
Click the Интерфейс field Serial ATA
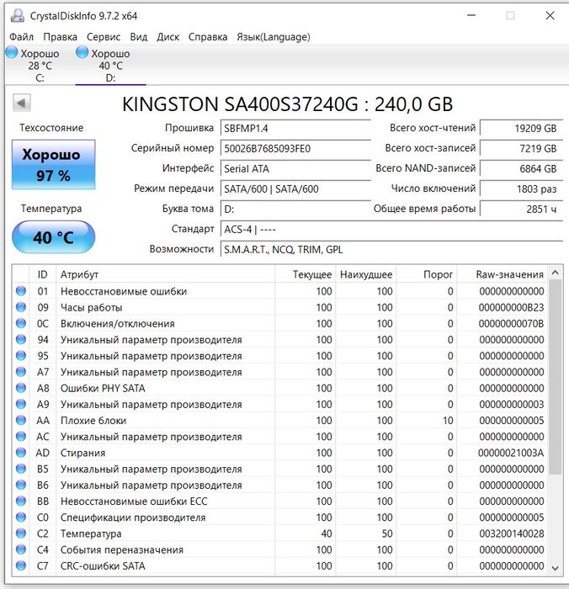[295, 168]
